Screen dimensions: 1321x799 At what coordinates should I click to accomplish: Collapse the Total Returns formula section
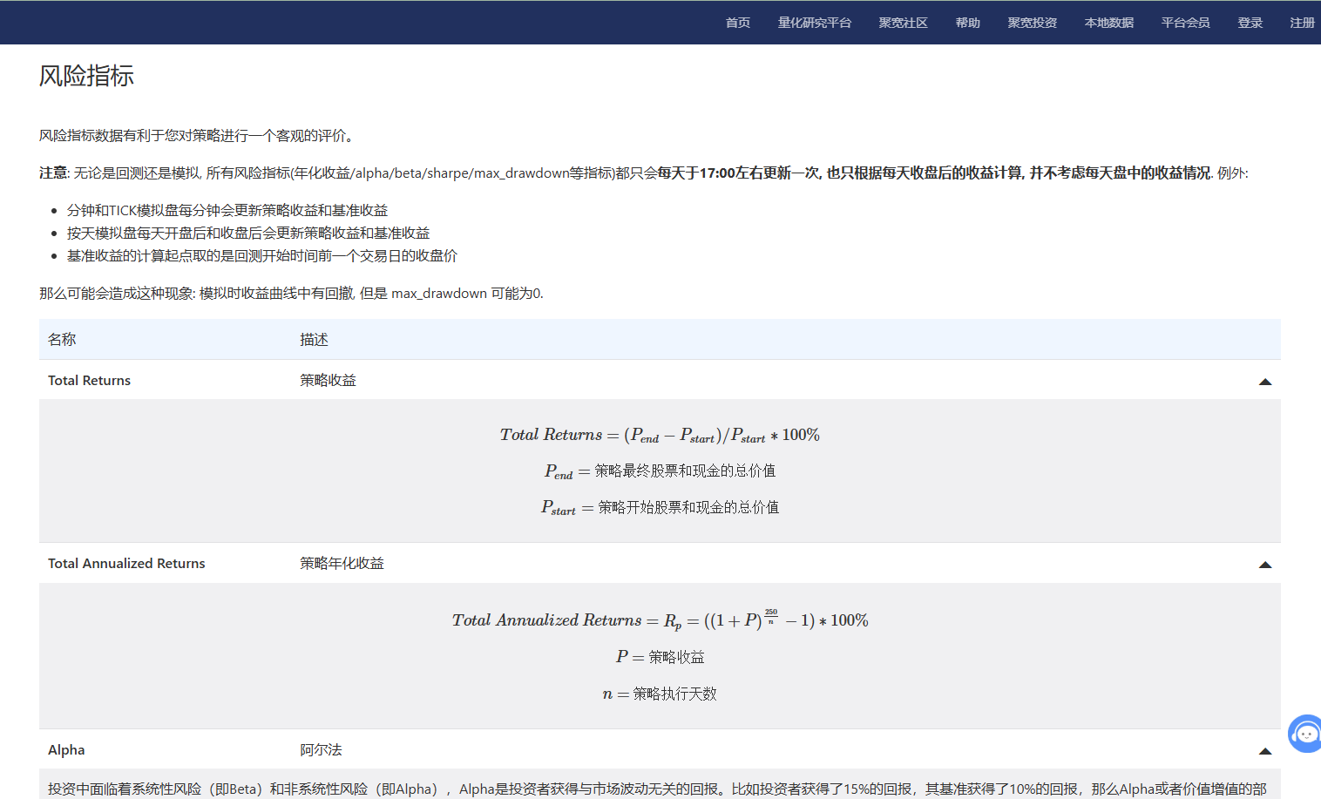[x=1264, y=382]
